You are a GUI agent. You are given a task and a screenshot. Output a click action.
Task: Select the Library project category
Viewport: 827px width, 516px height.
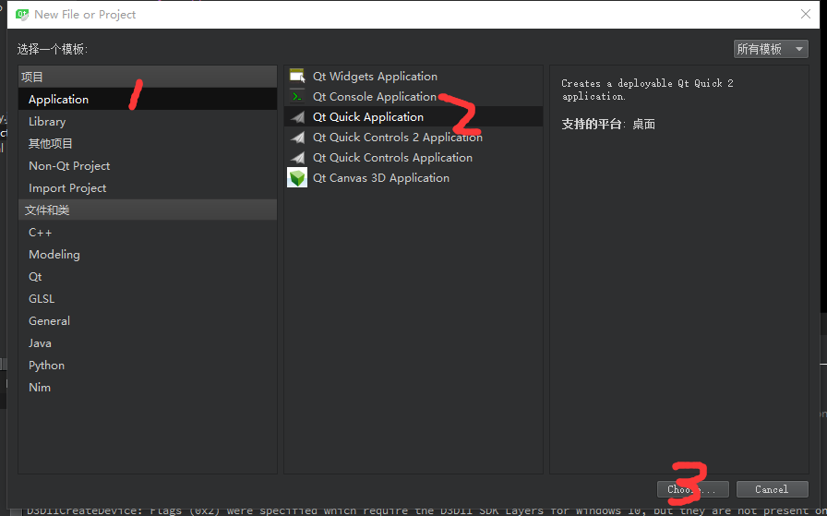[147, 121]
